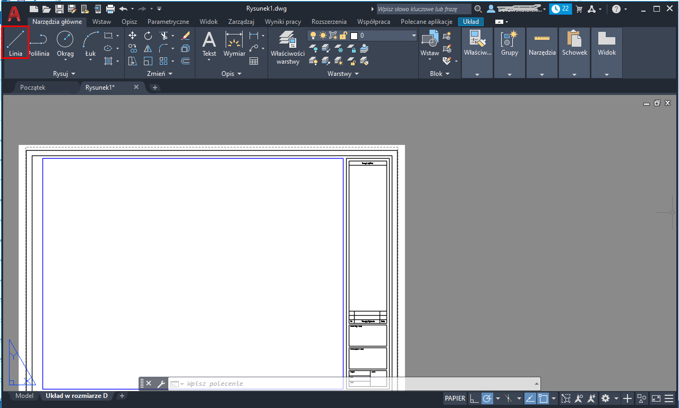Insert a table using the table icon

point(254,61)
